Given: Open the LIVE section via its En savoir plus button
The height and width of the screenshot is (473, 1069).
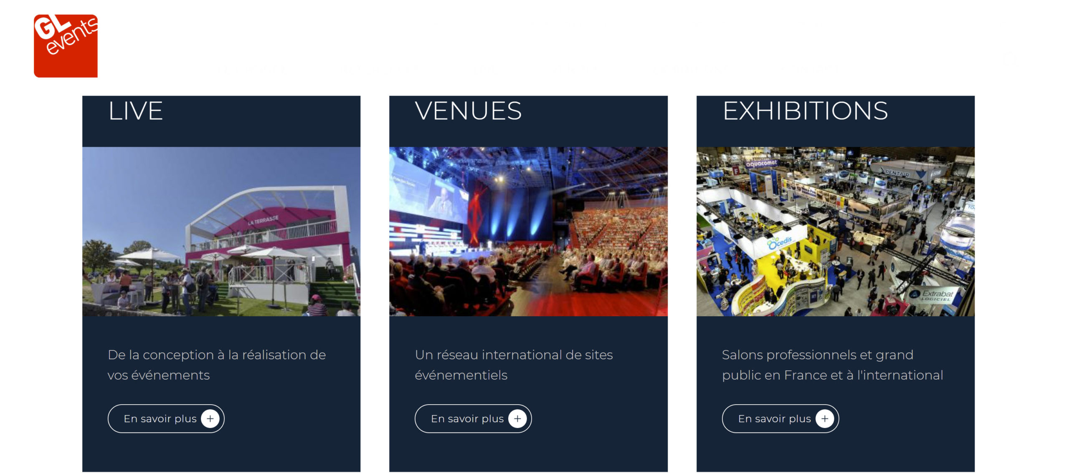Looking at the screenshot, I should (x=166, y=418).
